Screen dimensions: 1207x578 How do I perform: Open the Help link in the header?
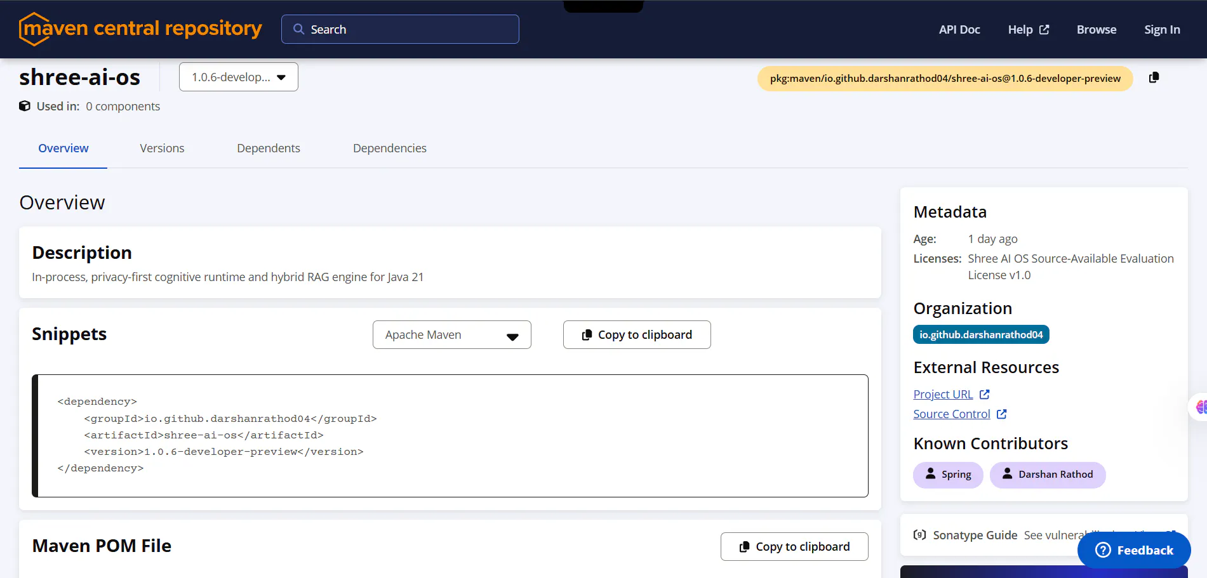1029,30
